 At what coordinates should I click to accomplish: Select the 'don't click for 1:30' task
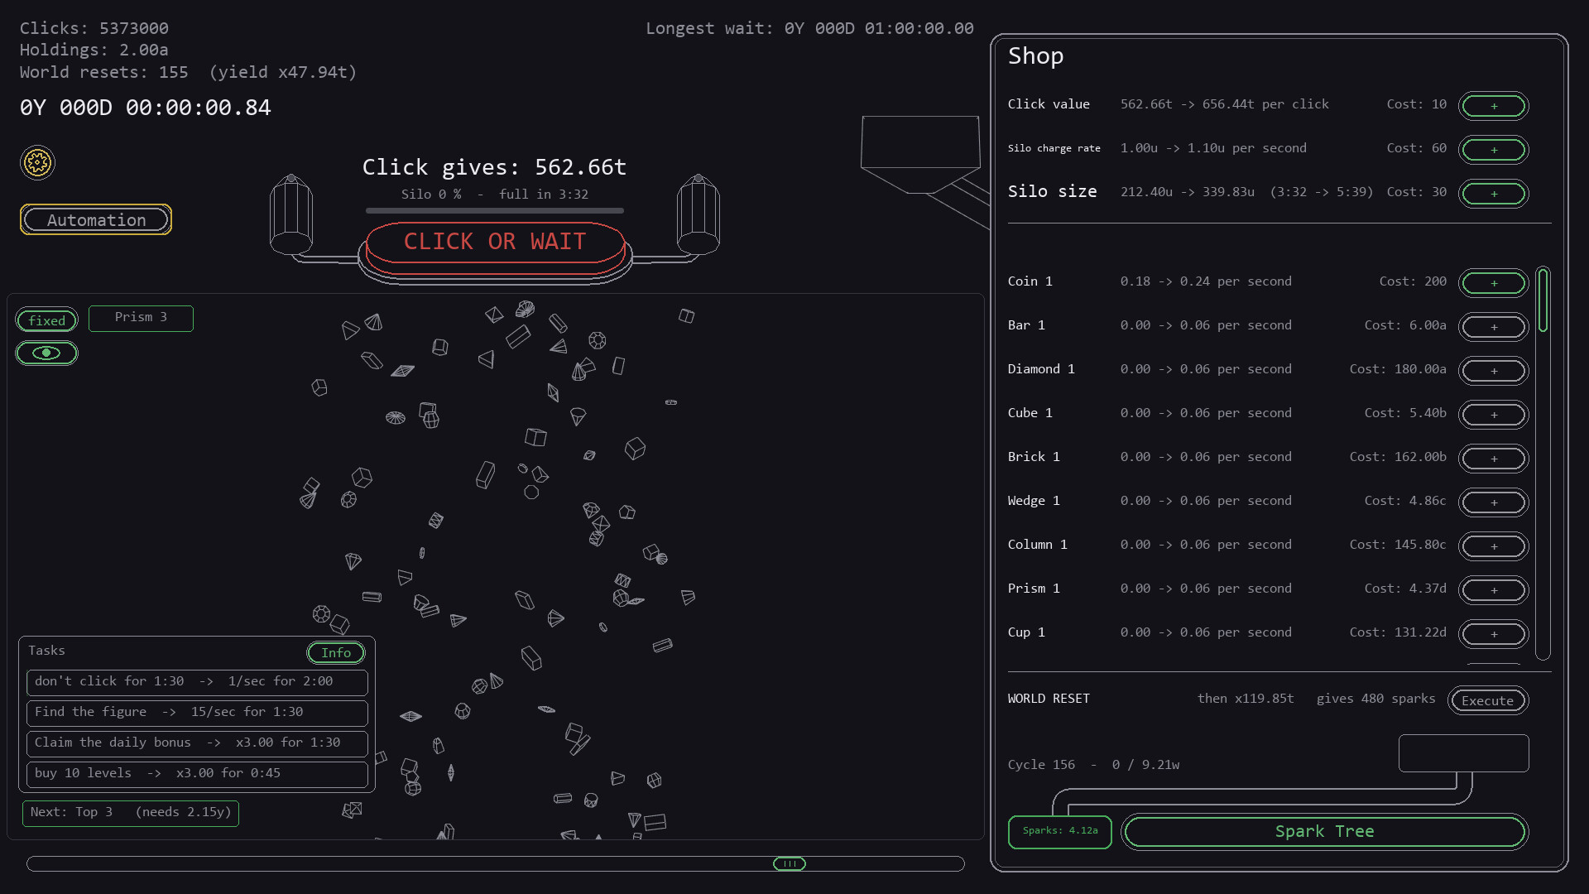pos(197,682)
